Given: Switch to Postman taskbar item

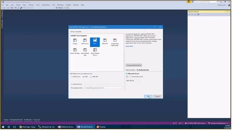Looking at the screenshot, I should (101, 127).
